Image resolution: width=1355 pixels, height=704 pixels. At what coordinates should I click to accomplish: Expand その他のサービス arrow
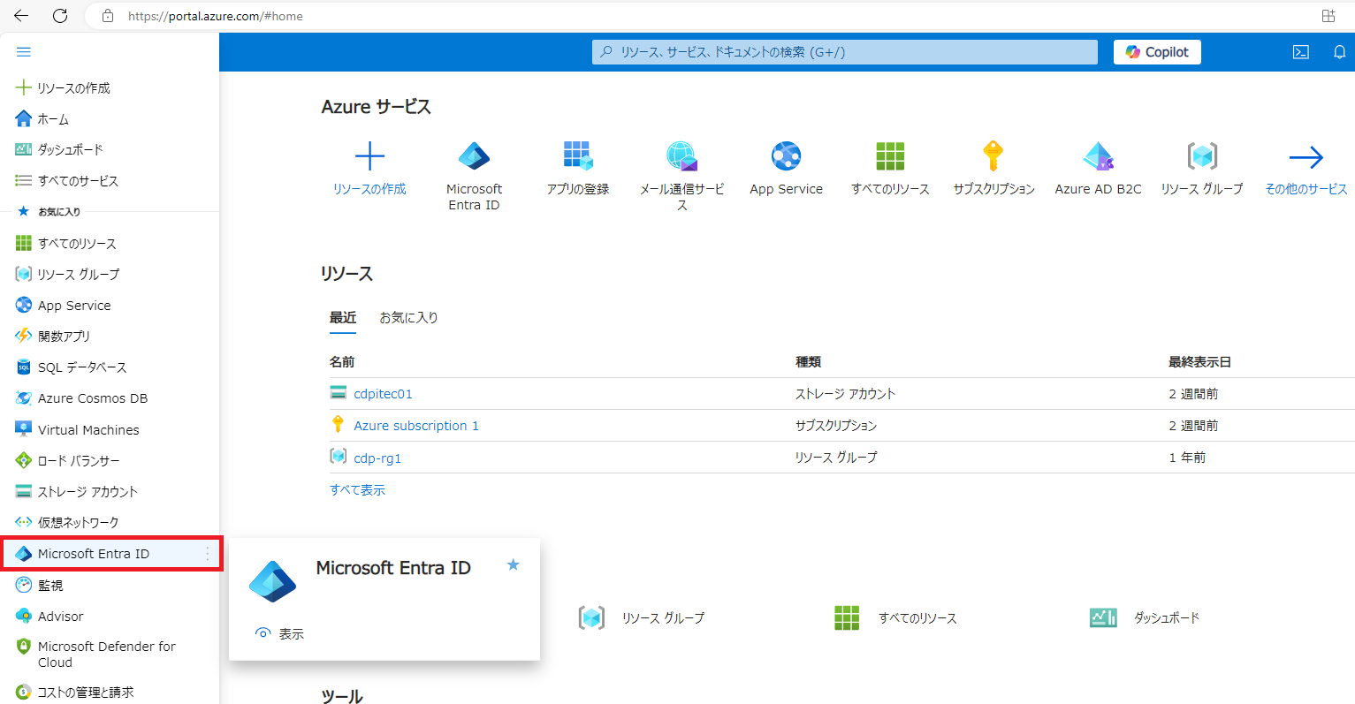(x=1306, y=157)
